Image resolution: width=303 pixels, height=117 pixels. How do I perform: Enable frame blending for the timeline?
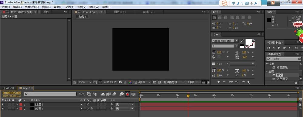[108, 94]
